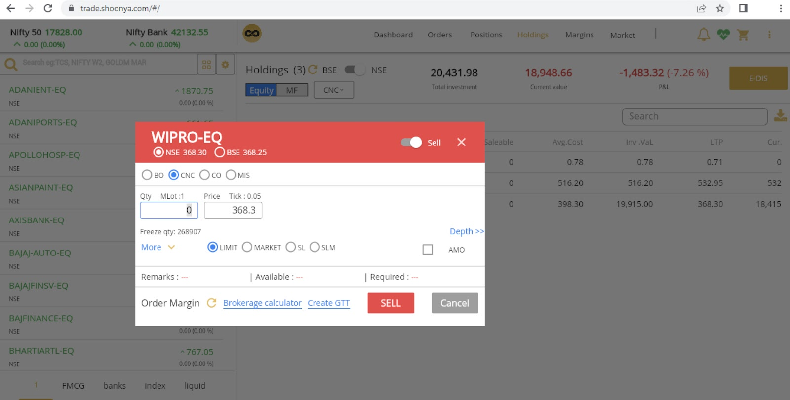Click the red SELL button
This screenshot has height=400, width=790.
(x=391, y=303)
